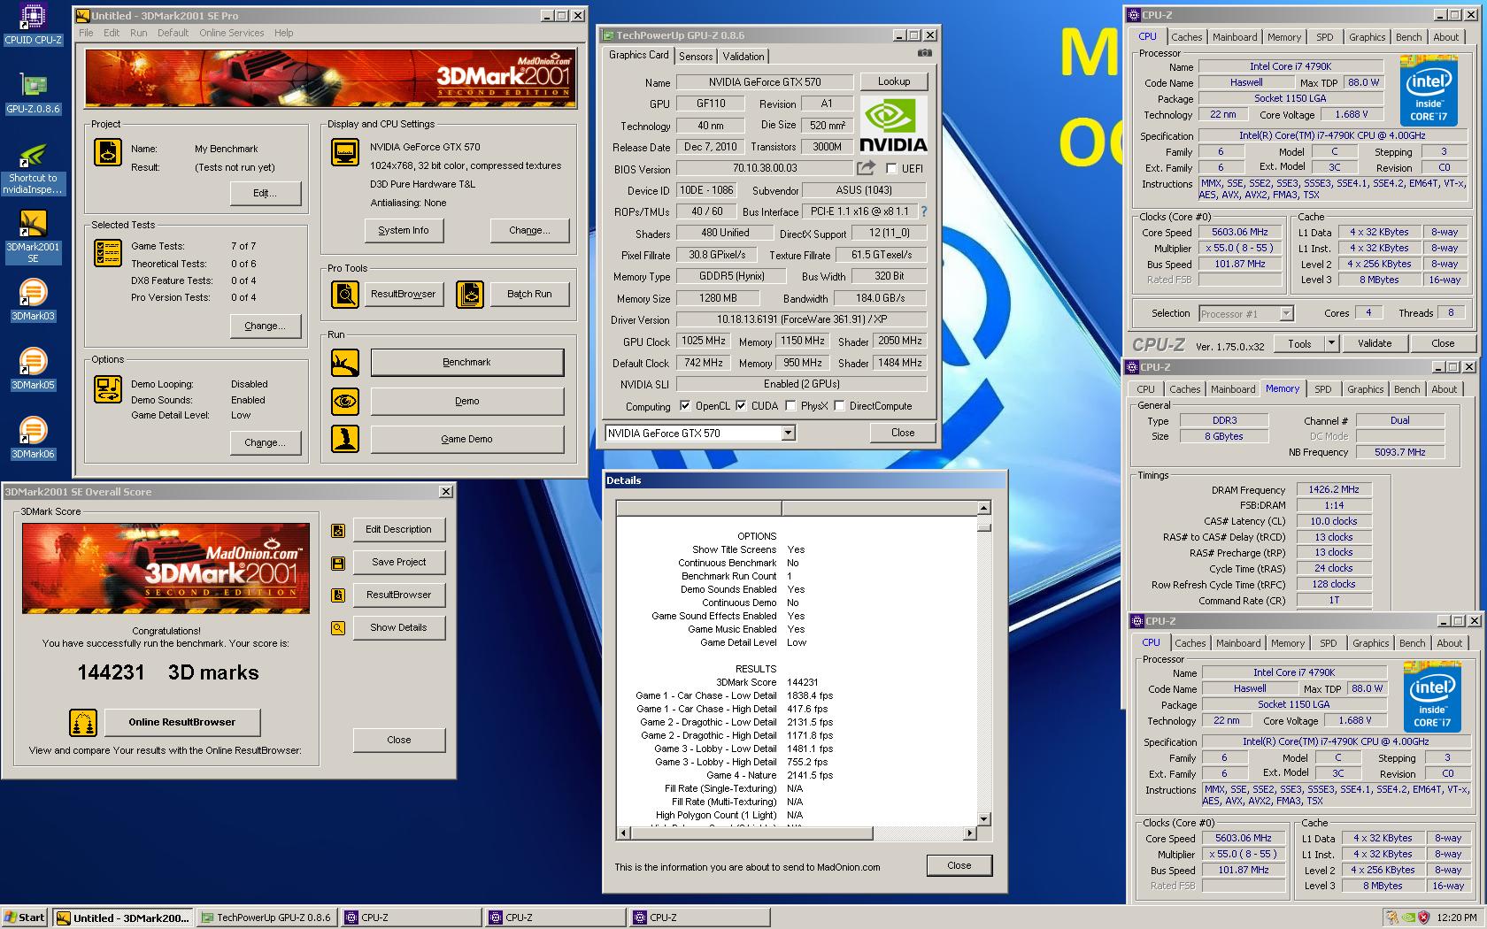The width and height of the screenshot is (1487, 929).
Task: Click the BIOS export share icon in GPU-Z
Action: 866,168
